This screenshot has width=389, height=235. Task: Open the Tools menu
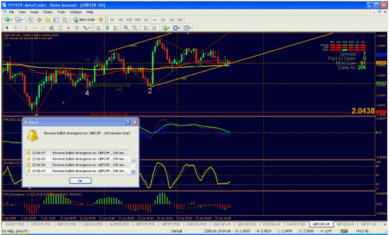click(61, 12)
